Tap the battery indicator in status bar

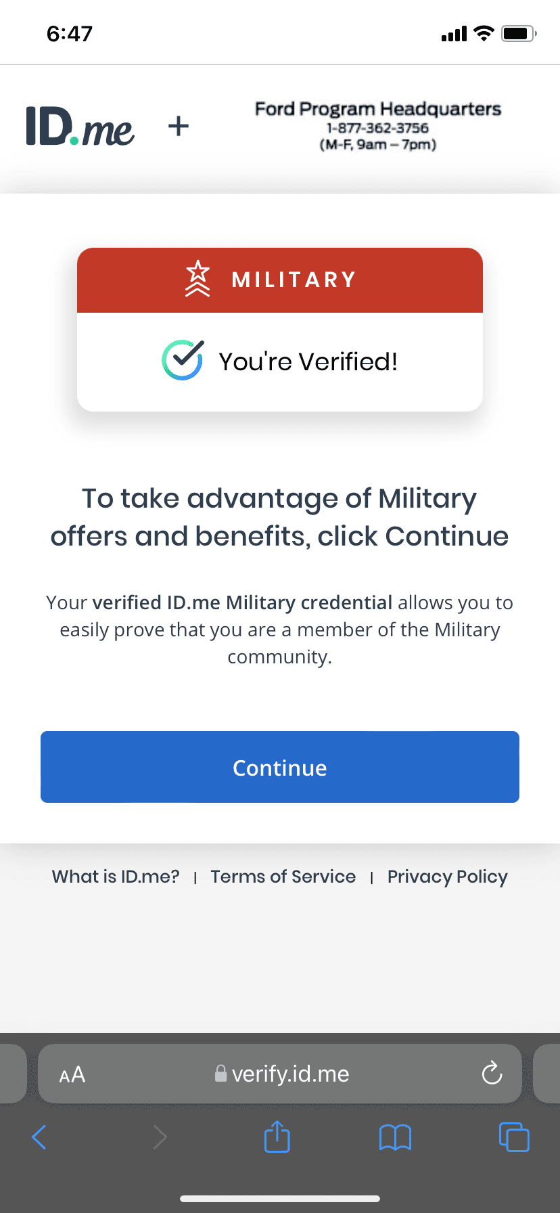(x=519, y=33)
